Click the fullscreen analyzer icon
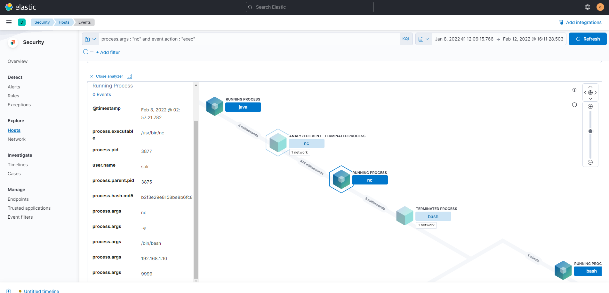Viewport: 609px width, 293px height. pos(129,76)
